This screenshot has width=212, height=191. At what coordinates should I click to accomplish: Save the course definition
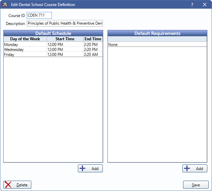coord(196,185)
